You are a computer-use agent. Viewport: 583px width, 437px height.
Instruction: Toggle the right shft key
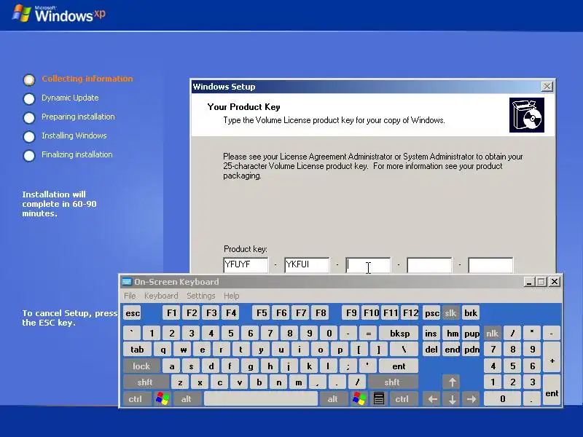click(392, 382)
